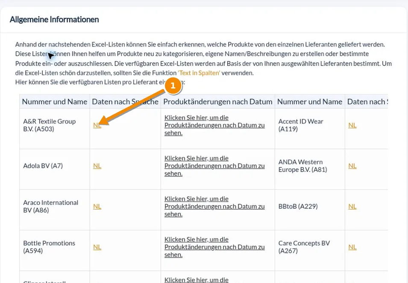Viewport: 408px width, 283px height.
Task: Click the first 'Nummer und Name' column header
Action: [x=55, y=102]
